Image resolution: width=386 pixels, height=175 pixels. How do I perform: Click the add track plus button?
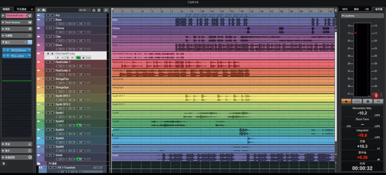[38, 10]
